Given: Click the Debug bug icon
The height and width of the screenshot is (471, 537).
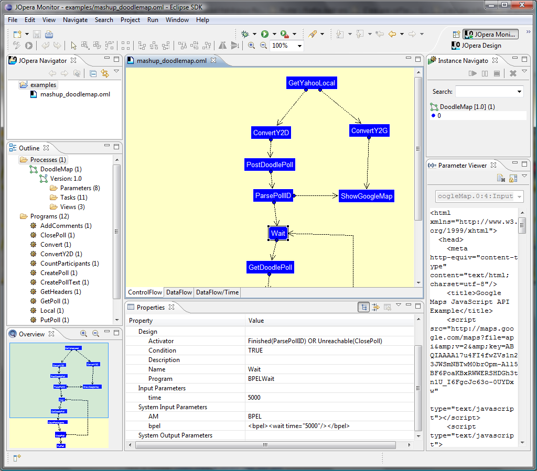Looking at the screenshot, I should tap(245, 34).
